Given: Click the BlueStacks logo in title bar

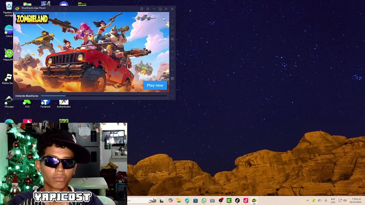Looking at the screenshot, I should coord(17,9).
